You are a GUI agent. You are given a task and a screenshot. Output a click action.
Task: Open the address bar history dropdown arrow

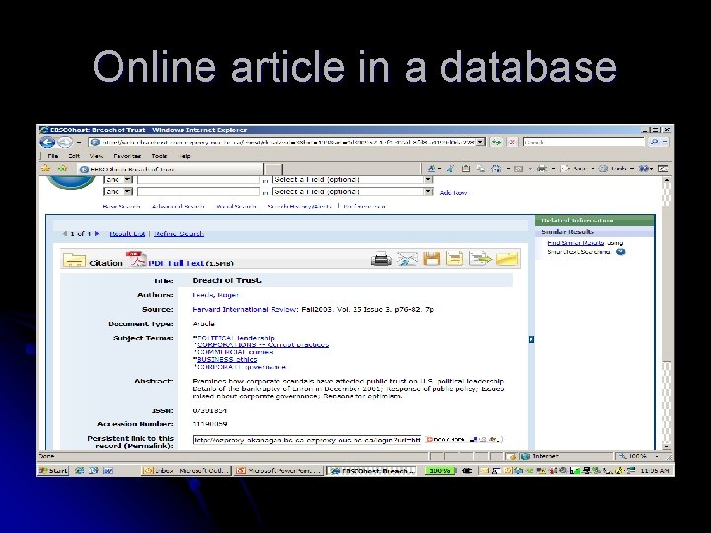pyautogui.click(x=480, y=142)
